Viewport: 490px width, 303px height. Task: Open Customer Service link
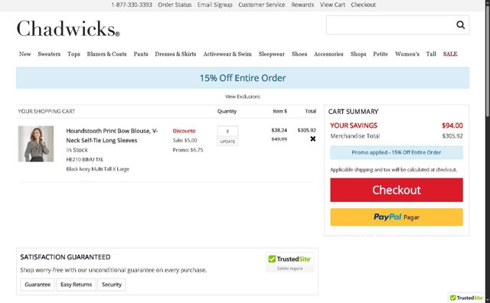(x=262, y=5)
